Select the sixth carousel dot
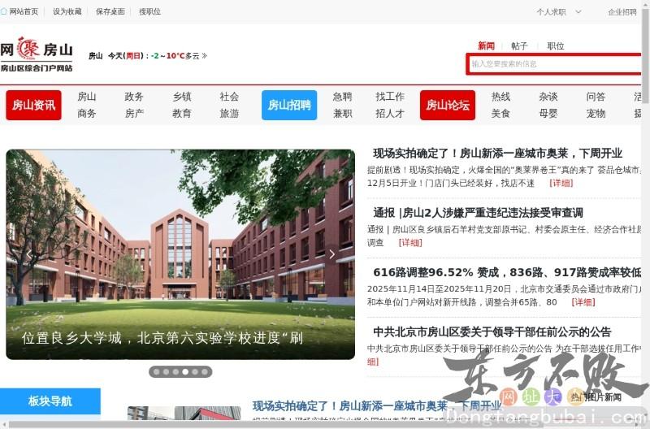The image size is (650, 429). (205, 372)
